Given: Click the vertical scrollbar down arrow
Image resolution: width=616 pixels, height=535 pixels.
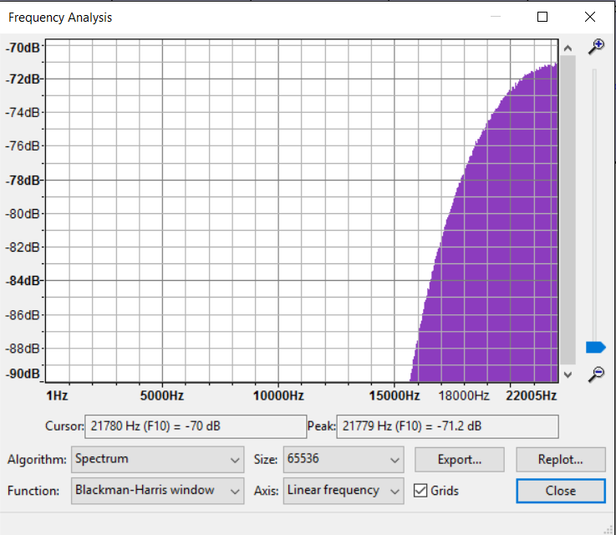Looking at the screenshot, I should pyautogui.click(x=568, y=374).
